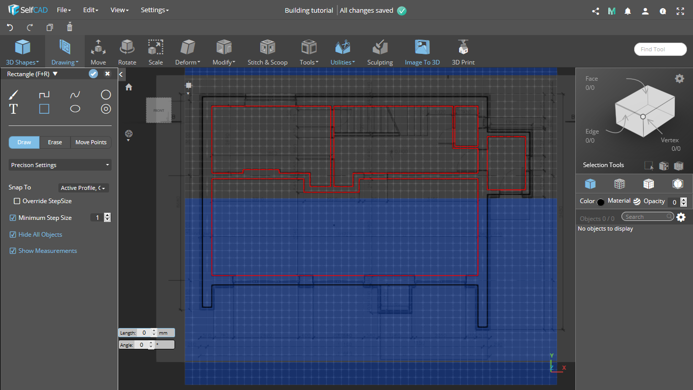693x390 pixels.
Task: Open the Utilities dropdown
Action: tap(343, 52)
